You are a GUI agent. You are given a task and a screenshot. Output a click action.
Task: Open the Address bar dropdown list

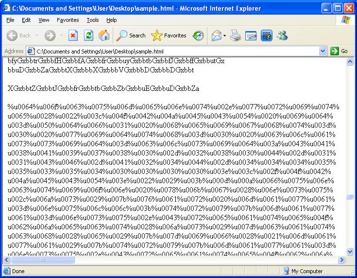click(x=323, y=51)
